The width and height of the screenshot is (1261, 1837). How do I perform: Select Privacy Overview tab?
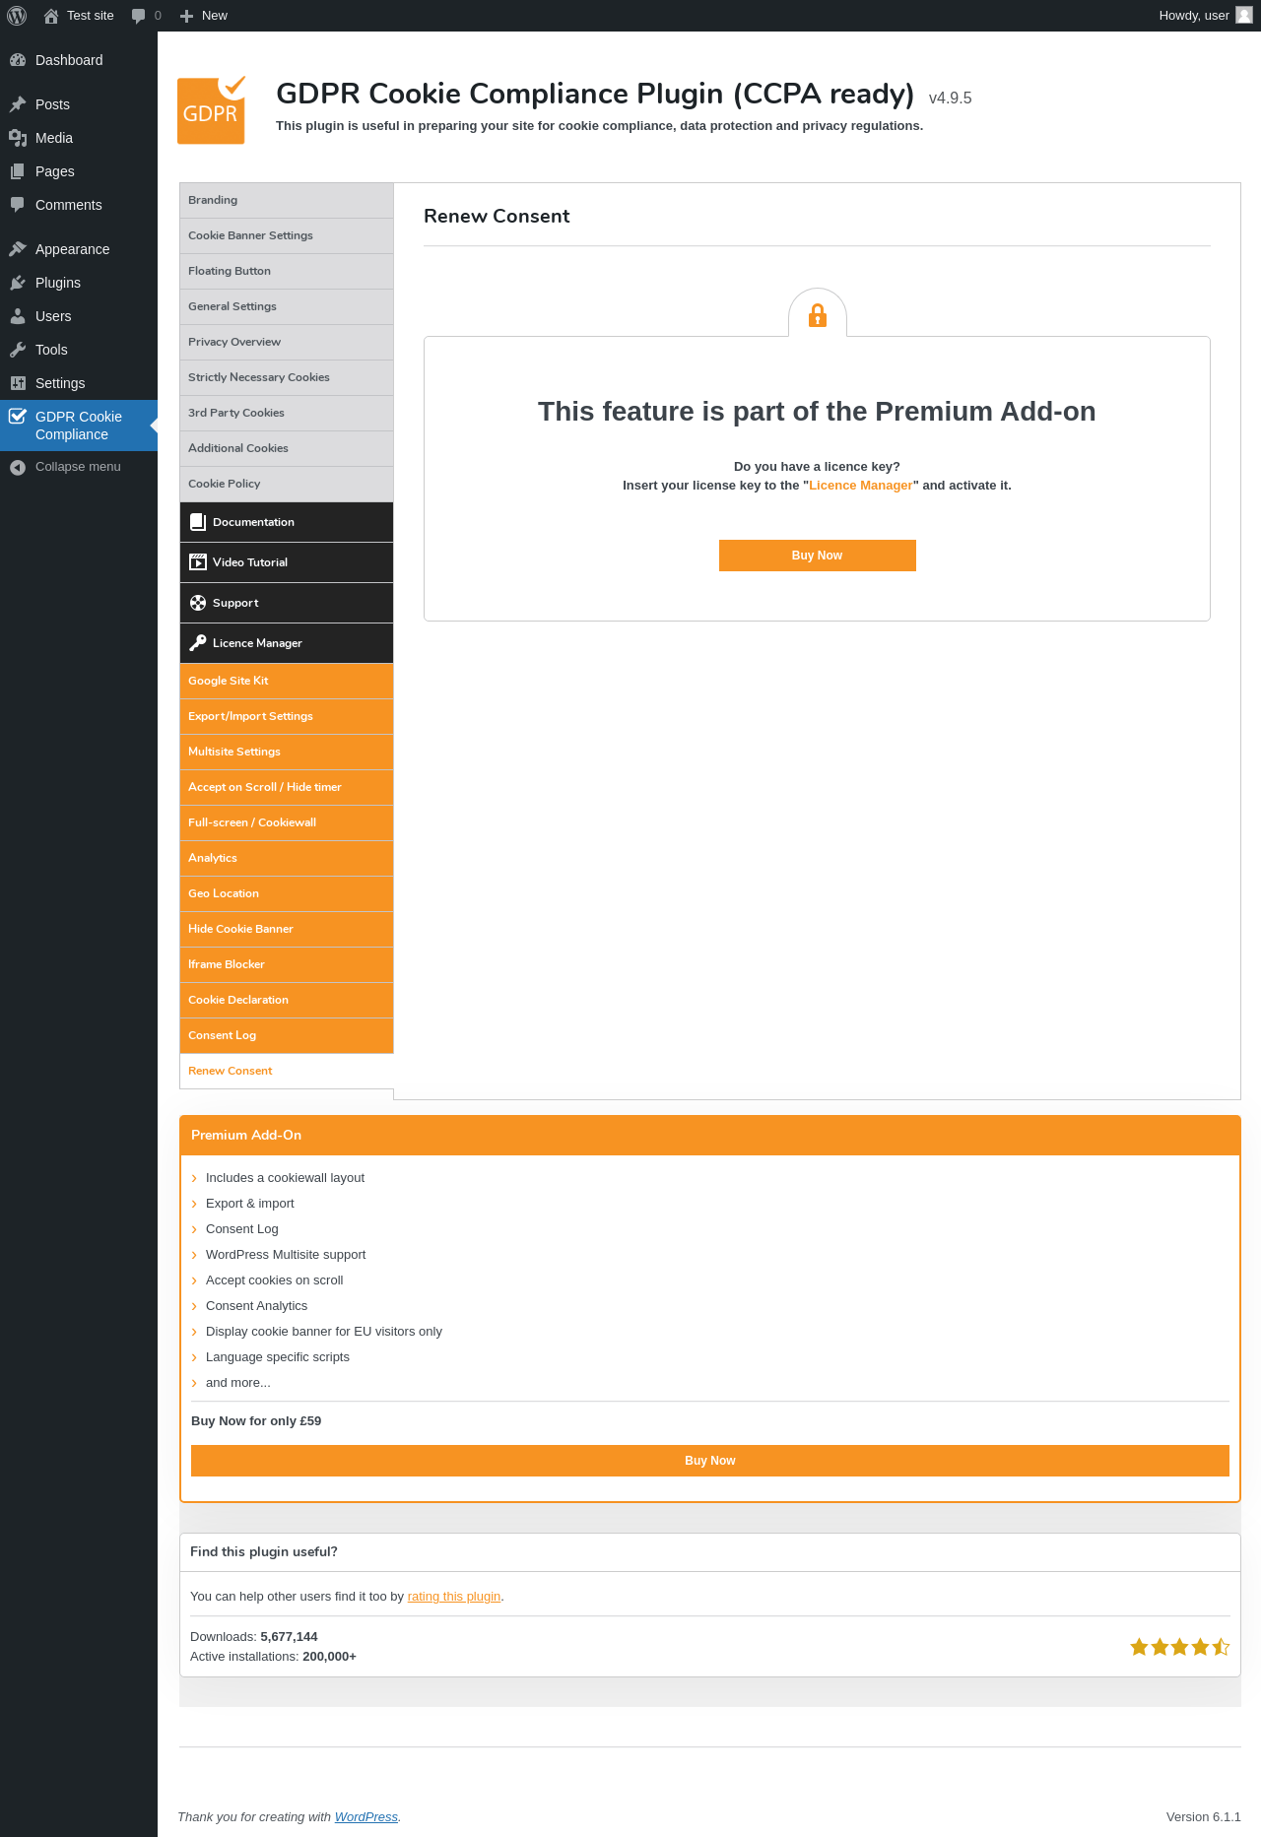point(287,342)
